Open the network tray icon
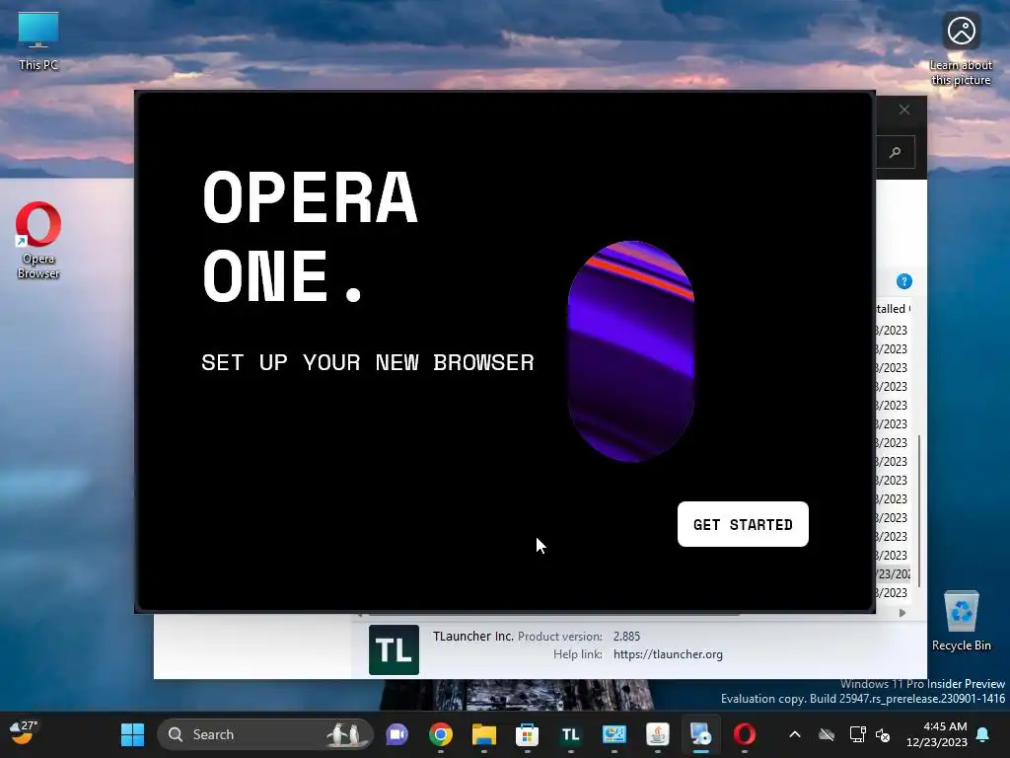Screen dimensions: 1010x758 [857, 734]
